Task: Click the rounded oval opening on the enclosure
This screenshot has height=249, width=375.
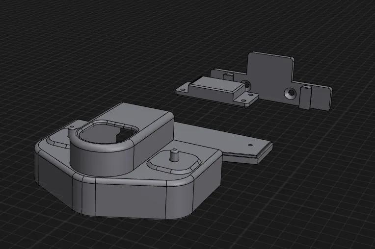Action: coord(107,133)
